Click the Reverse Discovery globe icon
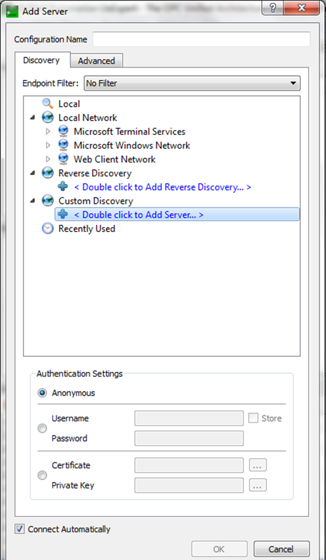 (x=48, y=174)
